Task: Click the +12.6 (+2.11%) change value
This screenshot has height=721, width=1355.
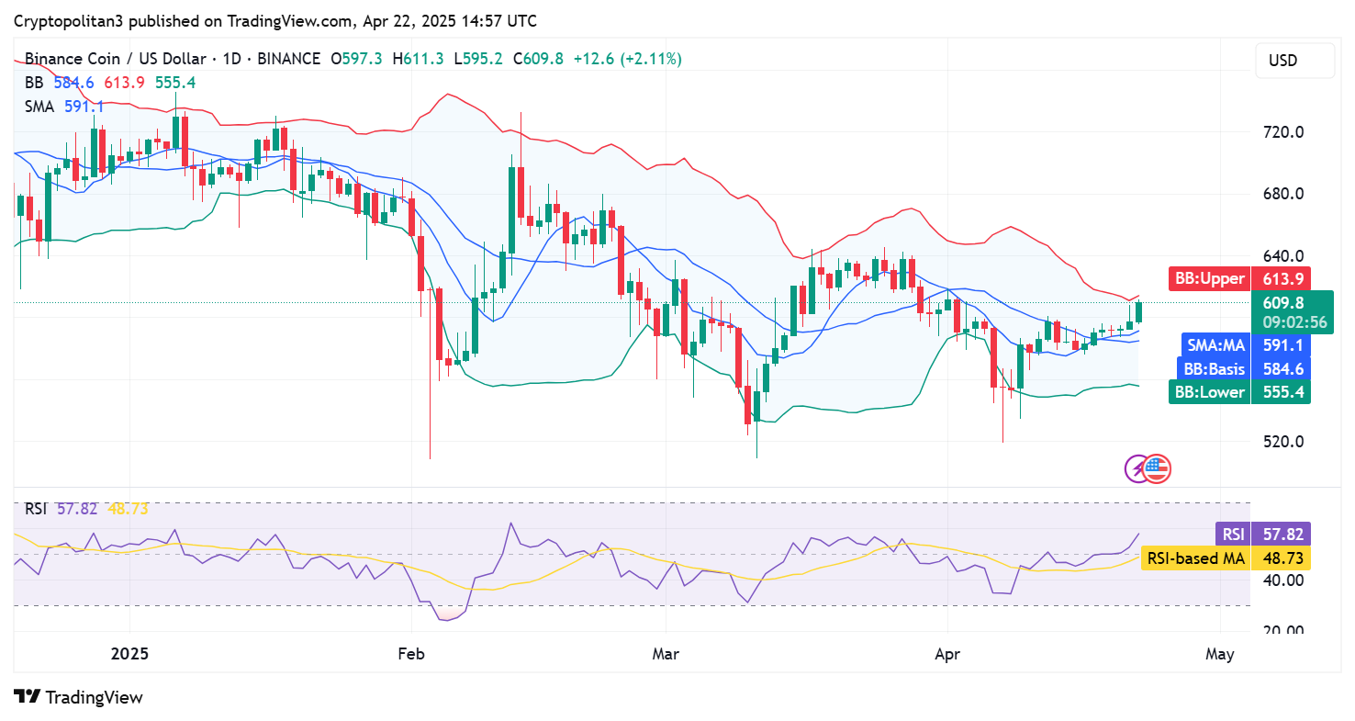Action: click(x=628, y=59)
